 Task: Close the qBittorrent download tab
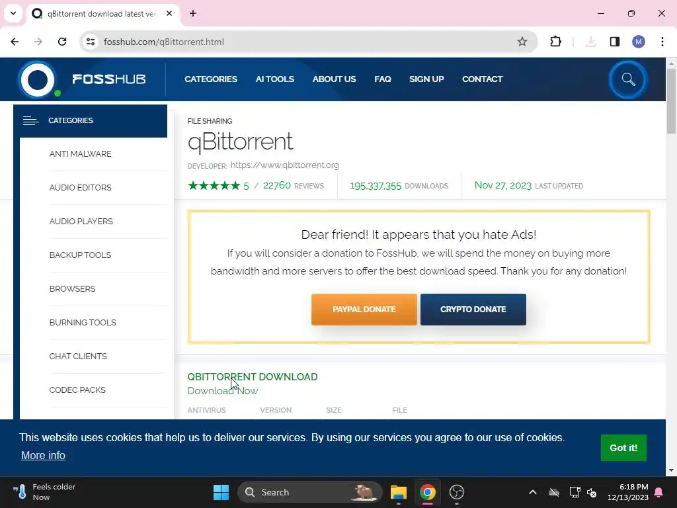[x=169, y=13]
